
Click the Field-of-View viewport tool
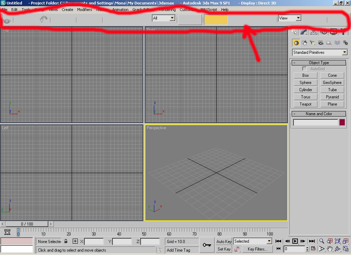[x=322, y=249]
